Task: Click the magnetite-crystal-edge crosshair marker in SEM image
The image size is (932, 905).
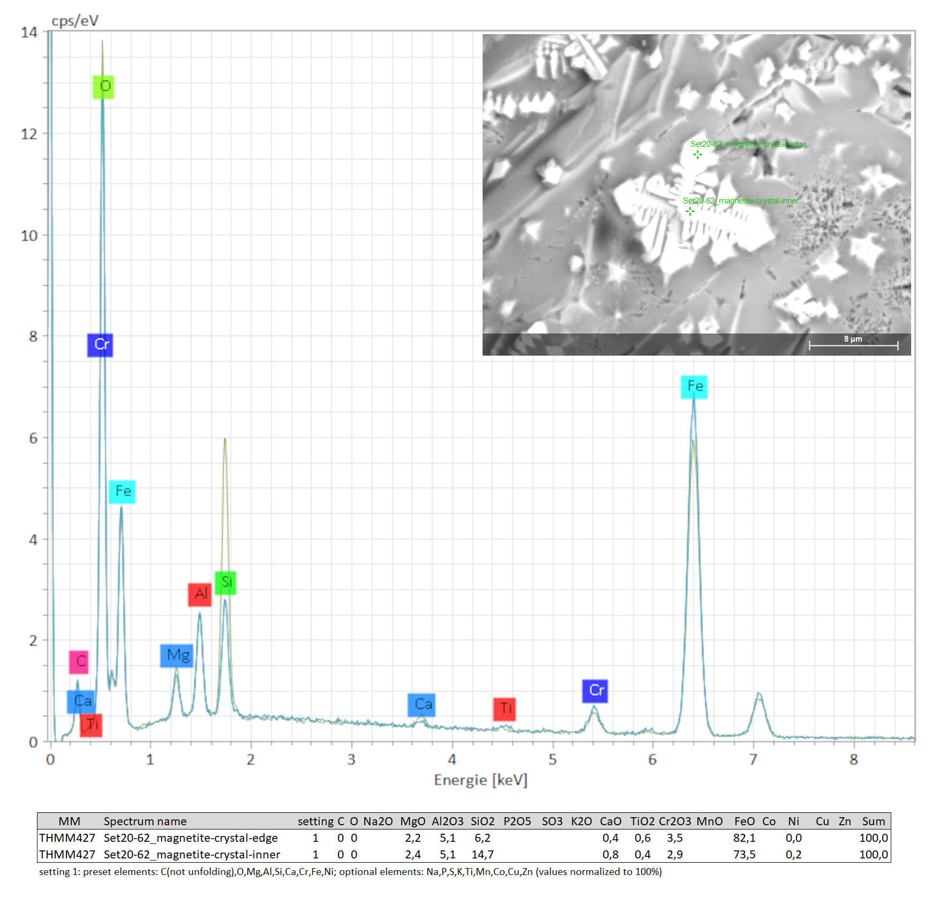Action: coord(697,155)
